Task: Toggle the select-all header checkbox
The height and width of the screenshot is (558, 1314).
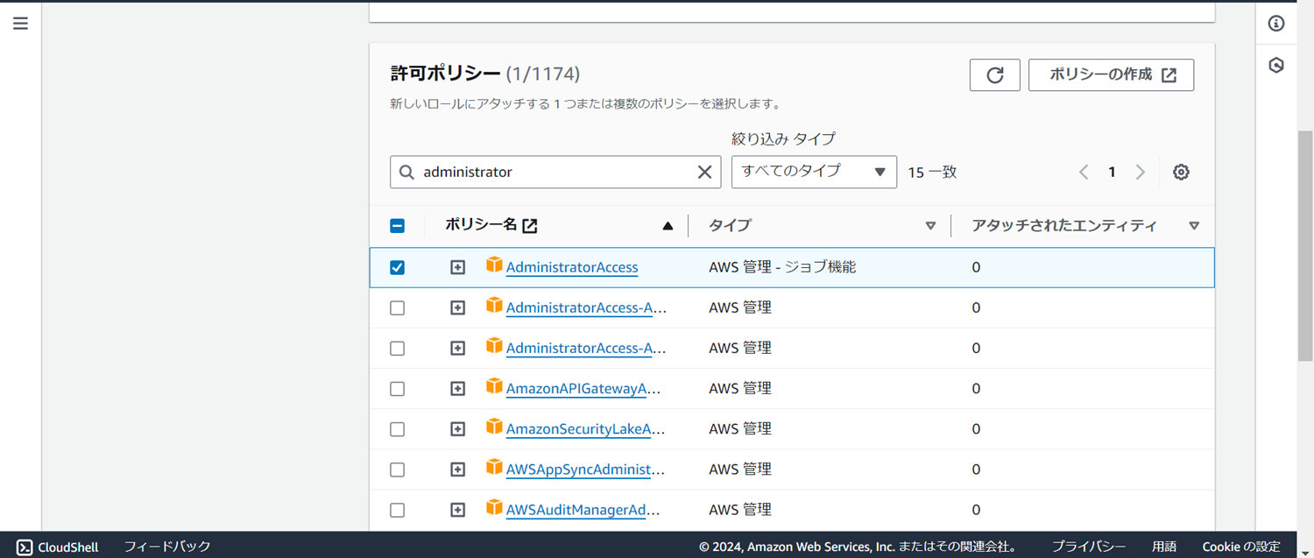Action: tap(397, 226)
